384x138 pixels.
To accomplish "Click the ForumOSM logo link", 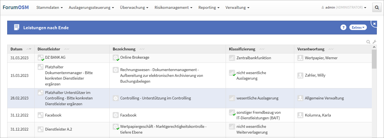I will [x=16, y=7].
